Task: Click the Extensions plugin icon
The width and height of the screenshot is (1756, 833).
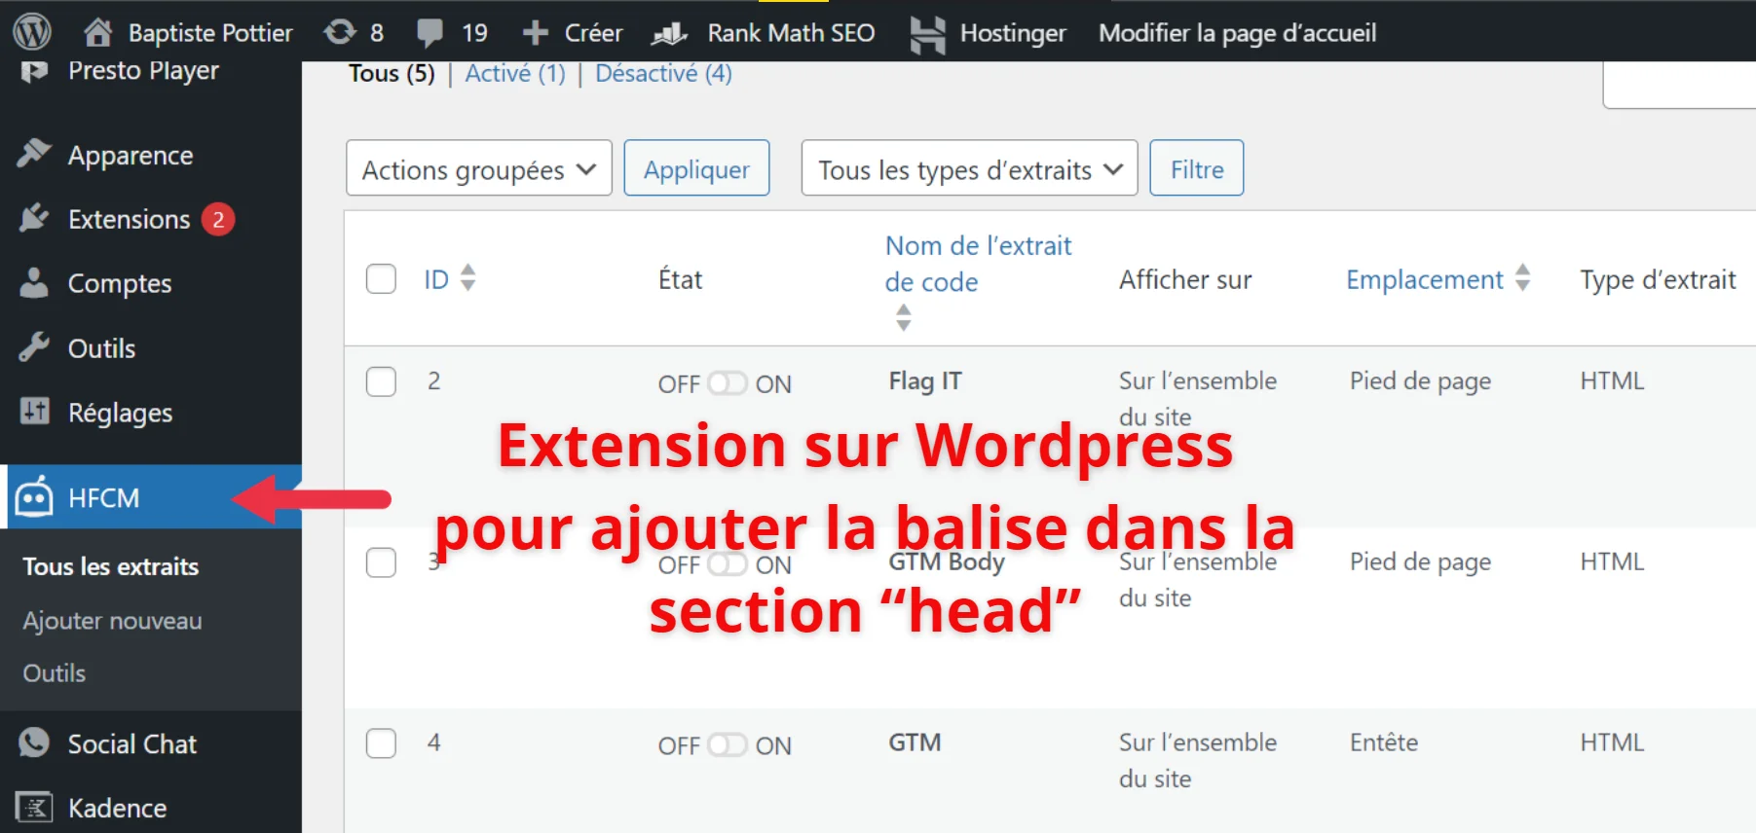Action: [34, 218]
